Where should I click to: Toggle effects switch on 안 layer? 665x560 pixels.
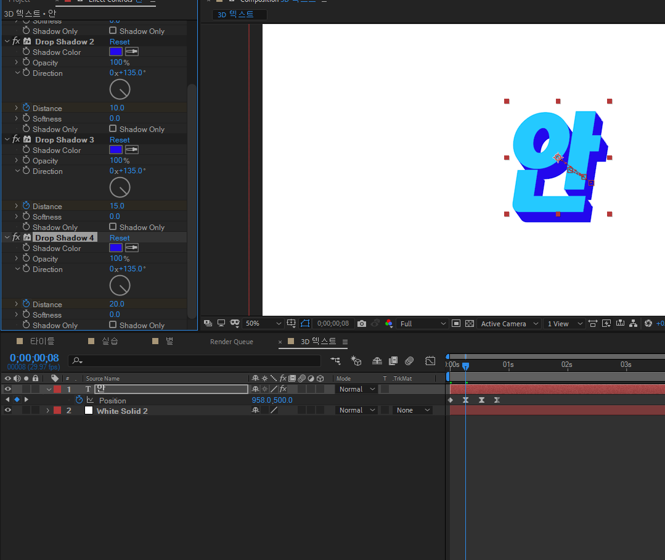(x=284, y=389)
